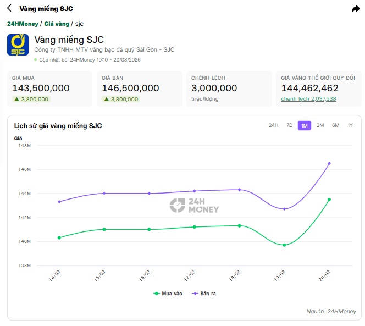This screenshot has height=326, width=365.
Task: Click the Vàng miếng SJC page title
Action: click(x=46, y=9)
